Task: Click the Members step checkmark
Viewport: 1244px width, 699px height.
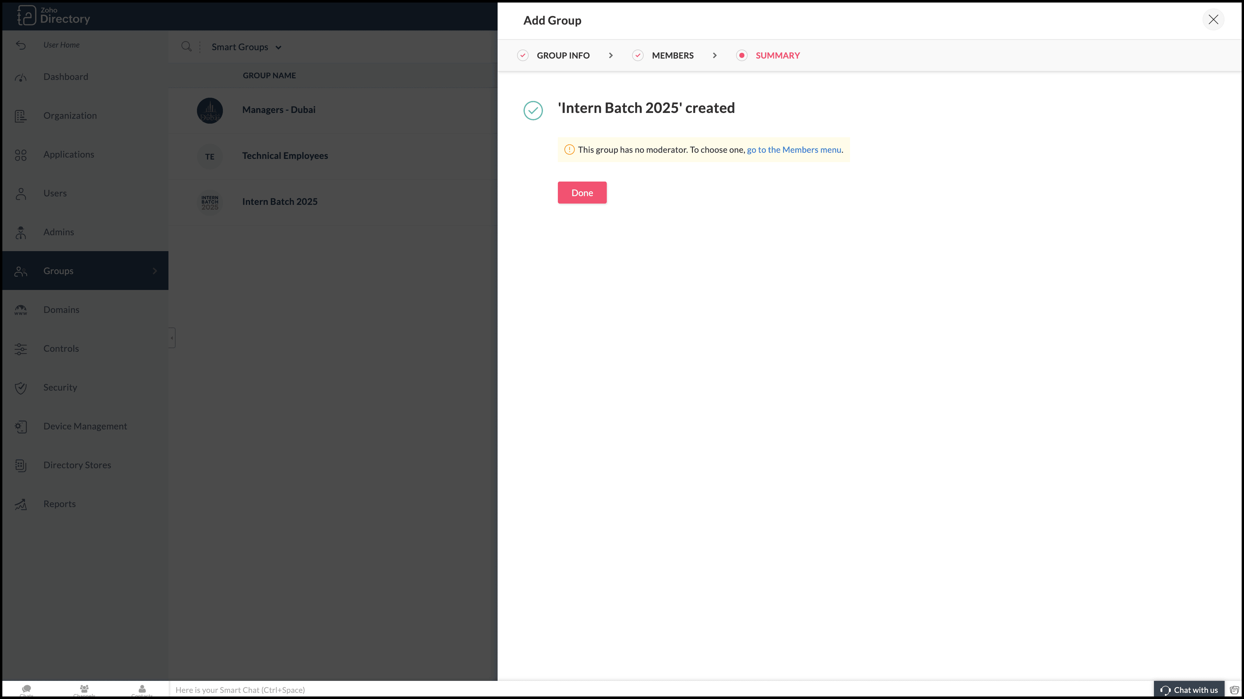Action: pos(638,55)
